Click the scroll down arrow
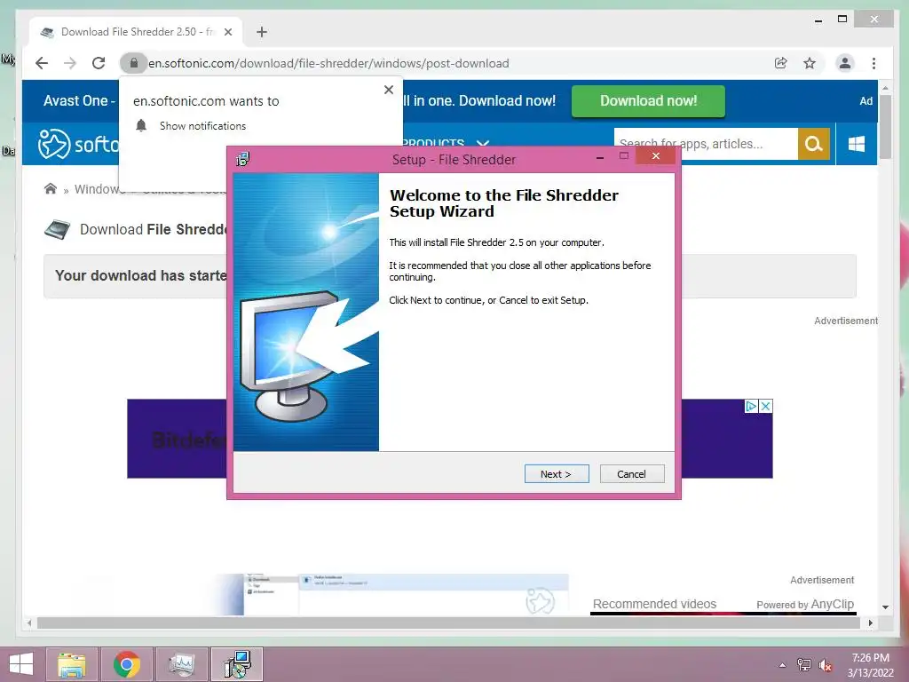The width and height of the screenshot is (909, 682). coord(885,607)
